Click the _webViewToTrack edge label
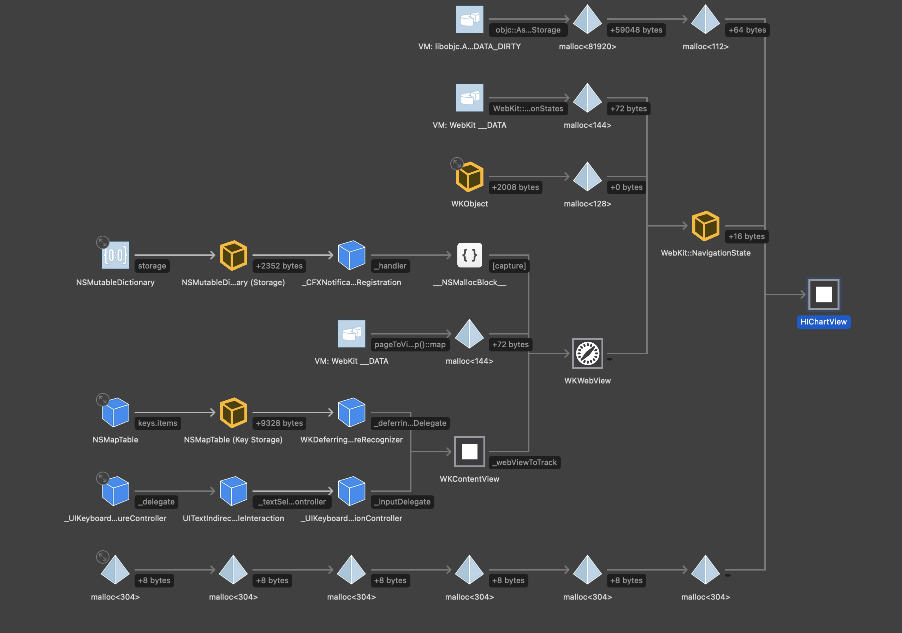902x633 pixels. click(525, 462)
